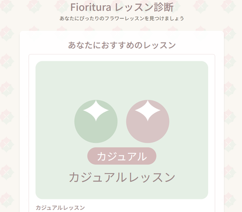Click the pale green lesson image panel
This screenshot has height=212, width=242.
(122, 130)
